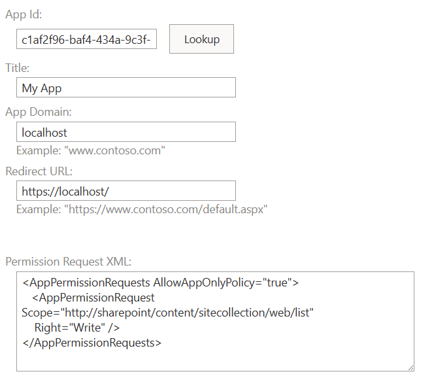434x378 pixels.
Task: Click the word true in AllowAppOnlyPolicy attribute
Action: tap(277, 283)
